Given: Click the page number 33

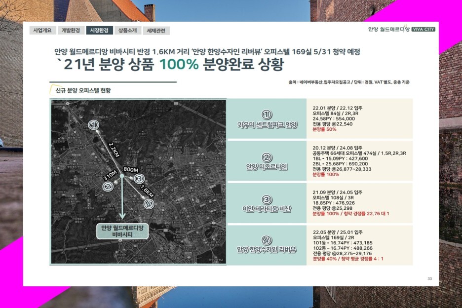Looking at the screenshot, I should [x=429, y=278].
